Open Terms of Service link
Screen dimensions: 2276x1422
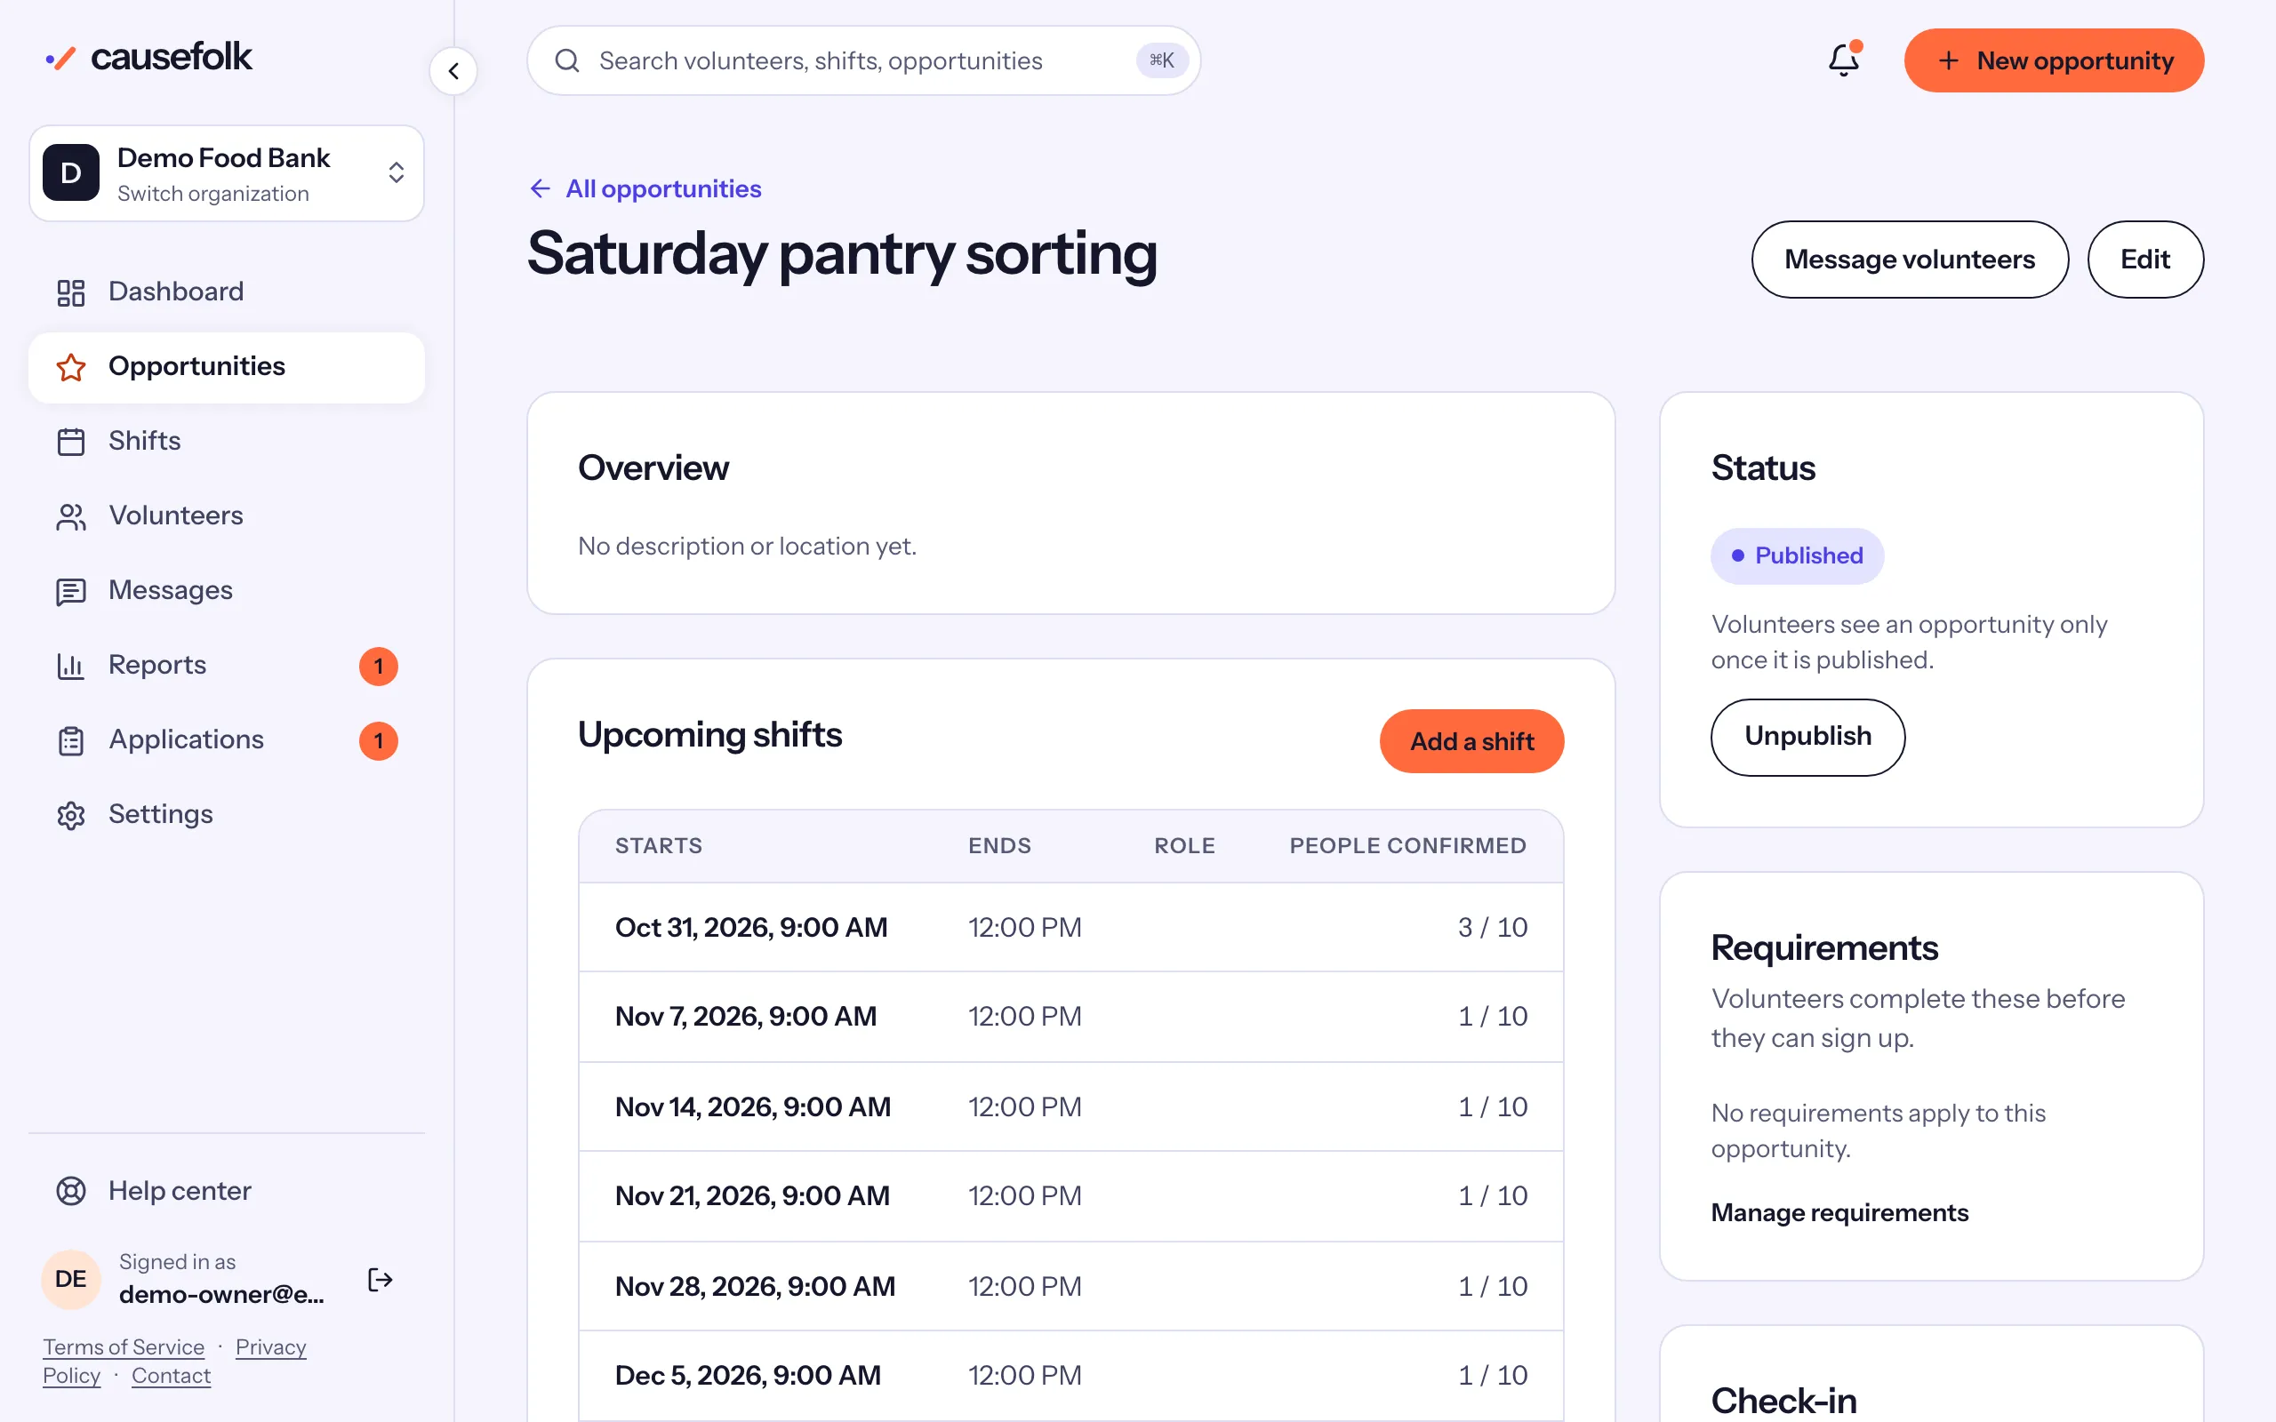click(124, 1346)
